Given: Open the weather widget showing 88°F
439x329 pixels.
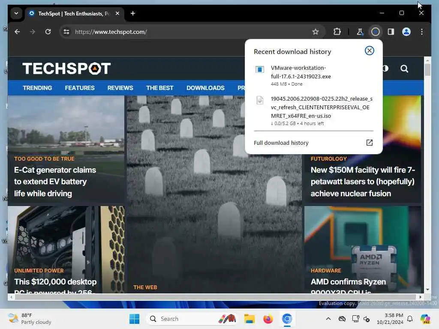Looking at the screenshot, I should coord(30,319).
